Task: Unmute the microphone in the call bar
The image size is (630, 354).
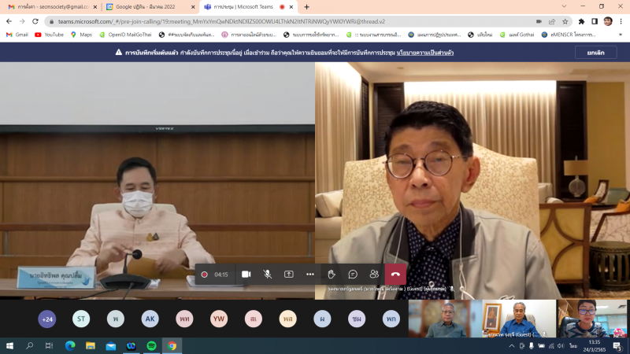Action: 267,274
